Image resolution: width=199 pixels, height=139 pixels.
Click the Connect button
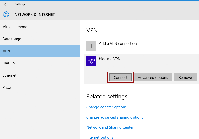click(x=120, y=77)
